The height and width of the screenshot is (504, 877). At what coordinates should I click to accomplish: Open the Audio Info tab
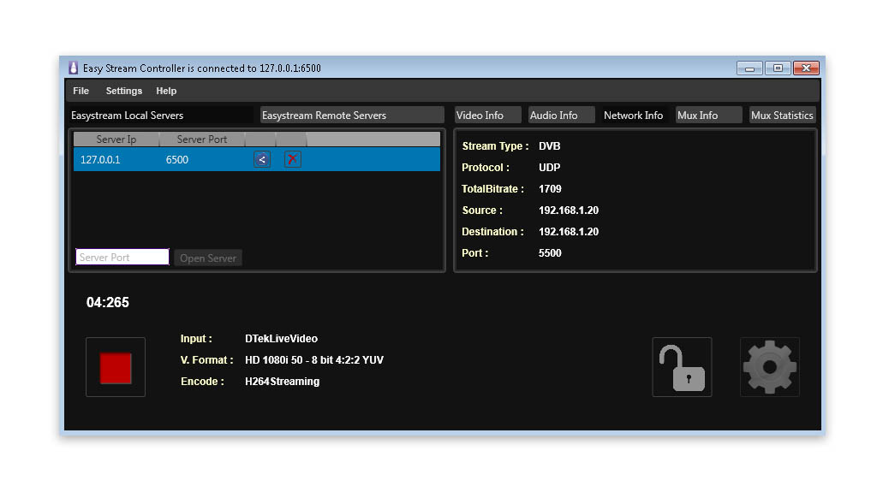click(x=561, y=116)
